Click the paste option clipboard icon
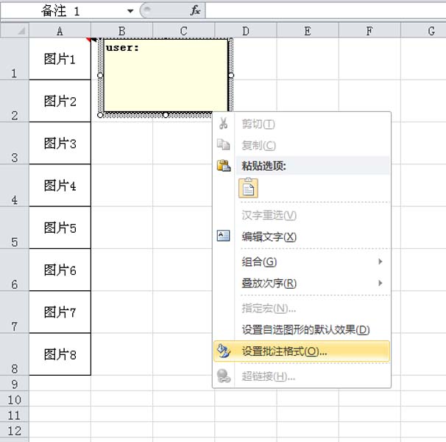The width and height of the screenshot is (446, 442). 248,188
